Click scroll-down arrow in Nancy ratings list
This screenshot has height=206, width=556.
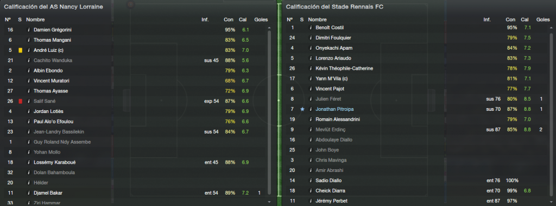click(269, 202)
